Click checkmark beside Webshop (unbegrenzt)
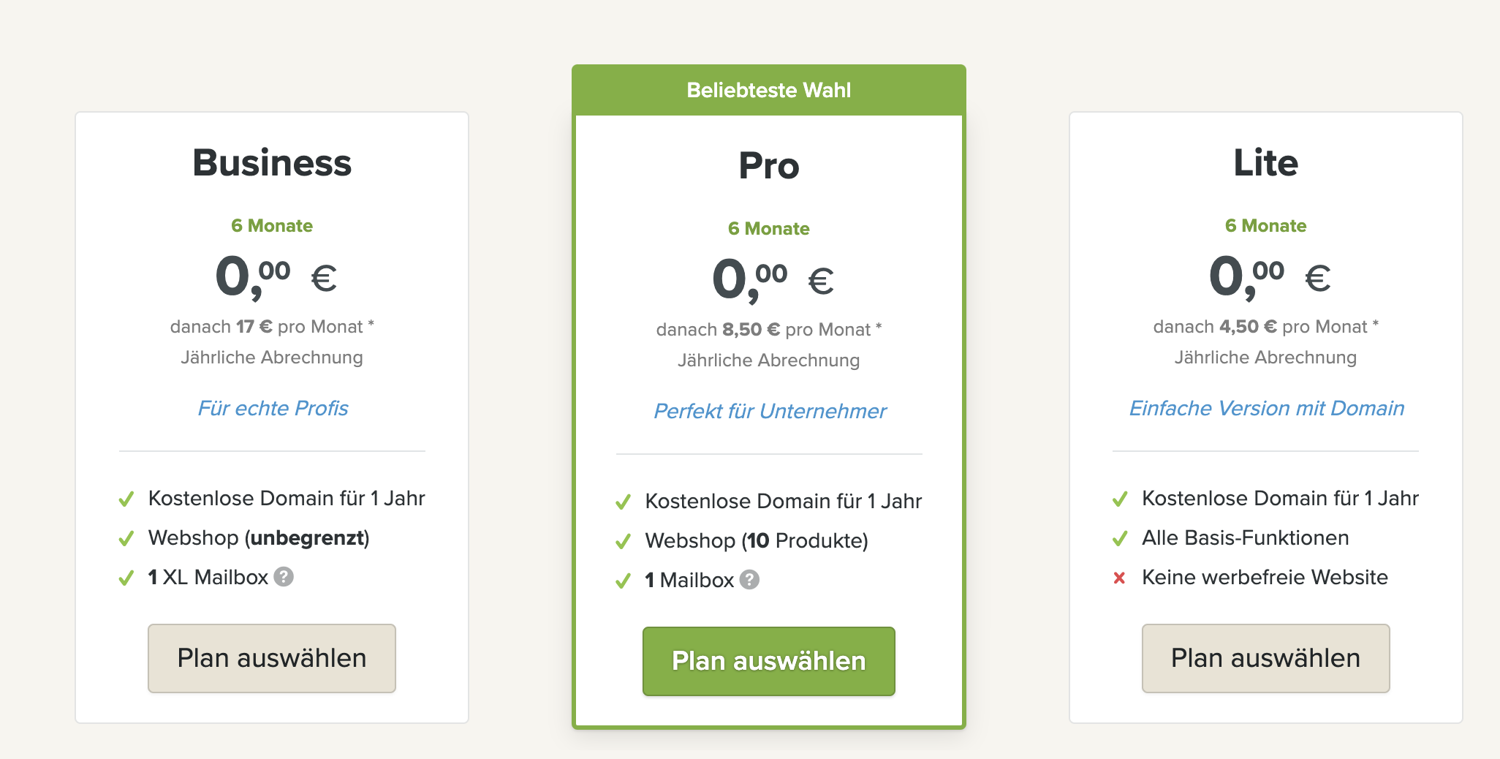 126,539
